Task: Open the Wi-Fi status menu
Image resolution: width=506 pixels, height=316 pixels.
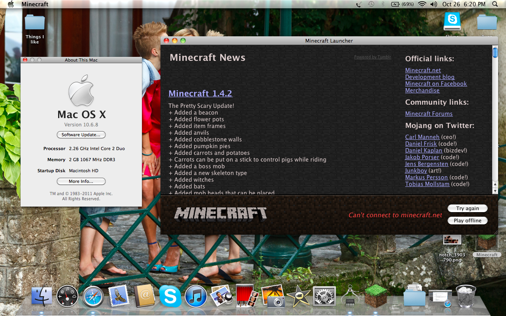Action: pos(422,4)
